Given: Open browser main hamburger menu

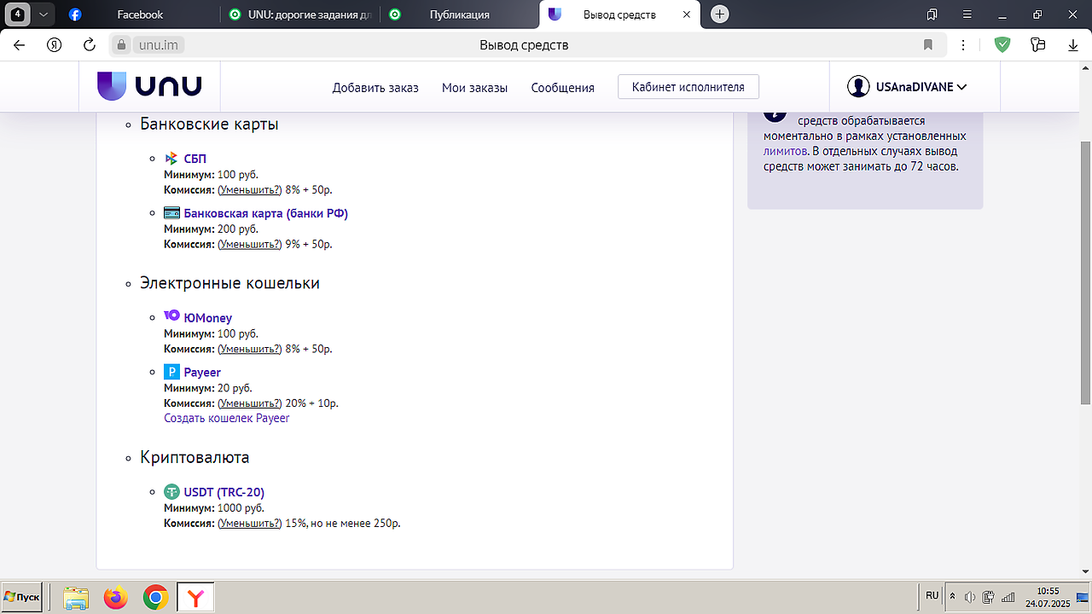Looking at the screenshot, I should pyautogui.click(x=967, y=14).
